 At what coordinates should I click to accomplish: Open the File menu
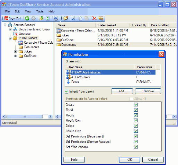coord(7,11)
